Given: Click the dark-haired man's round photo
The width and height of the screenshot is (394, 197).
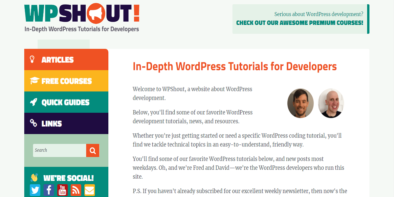Looking at the screenshot, I should 300,103.
